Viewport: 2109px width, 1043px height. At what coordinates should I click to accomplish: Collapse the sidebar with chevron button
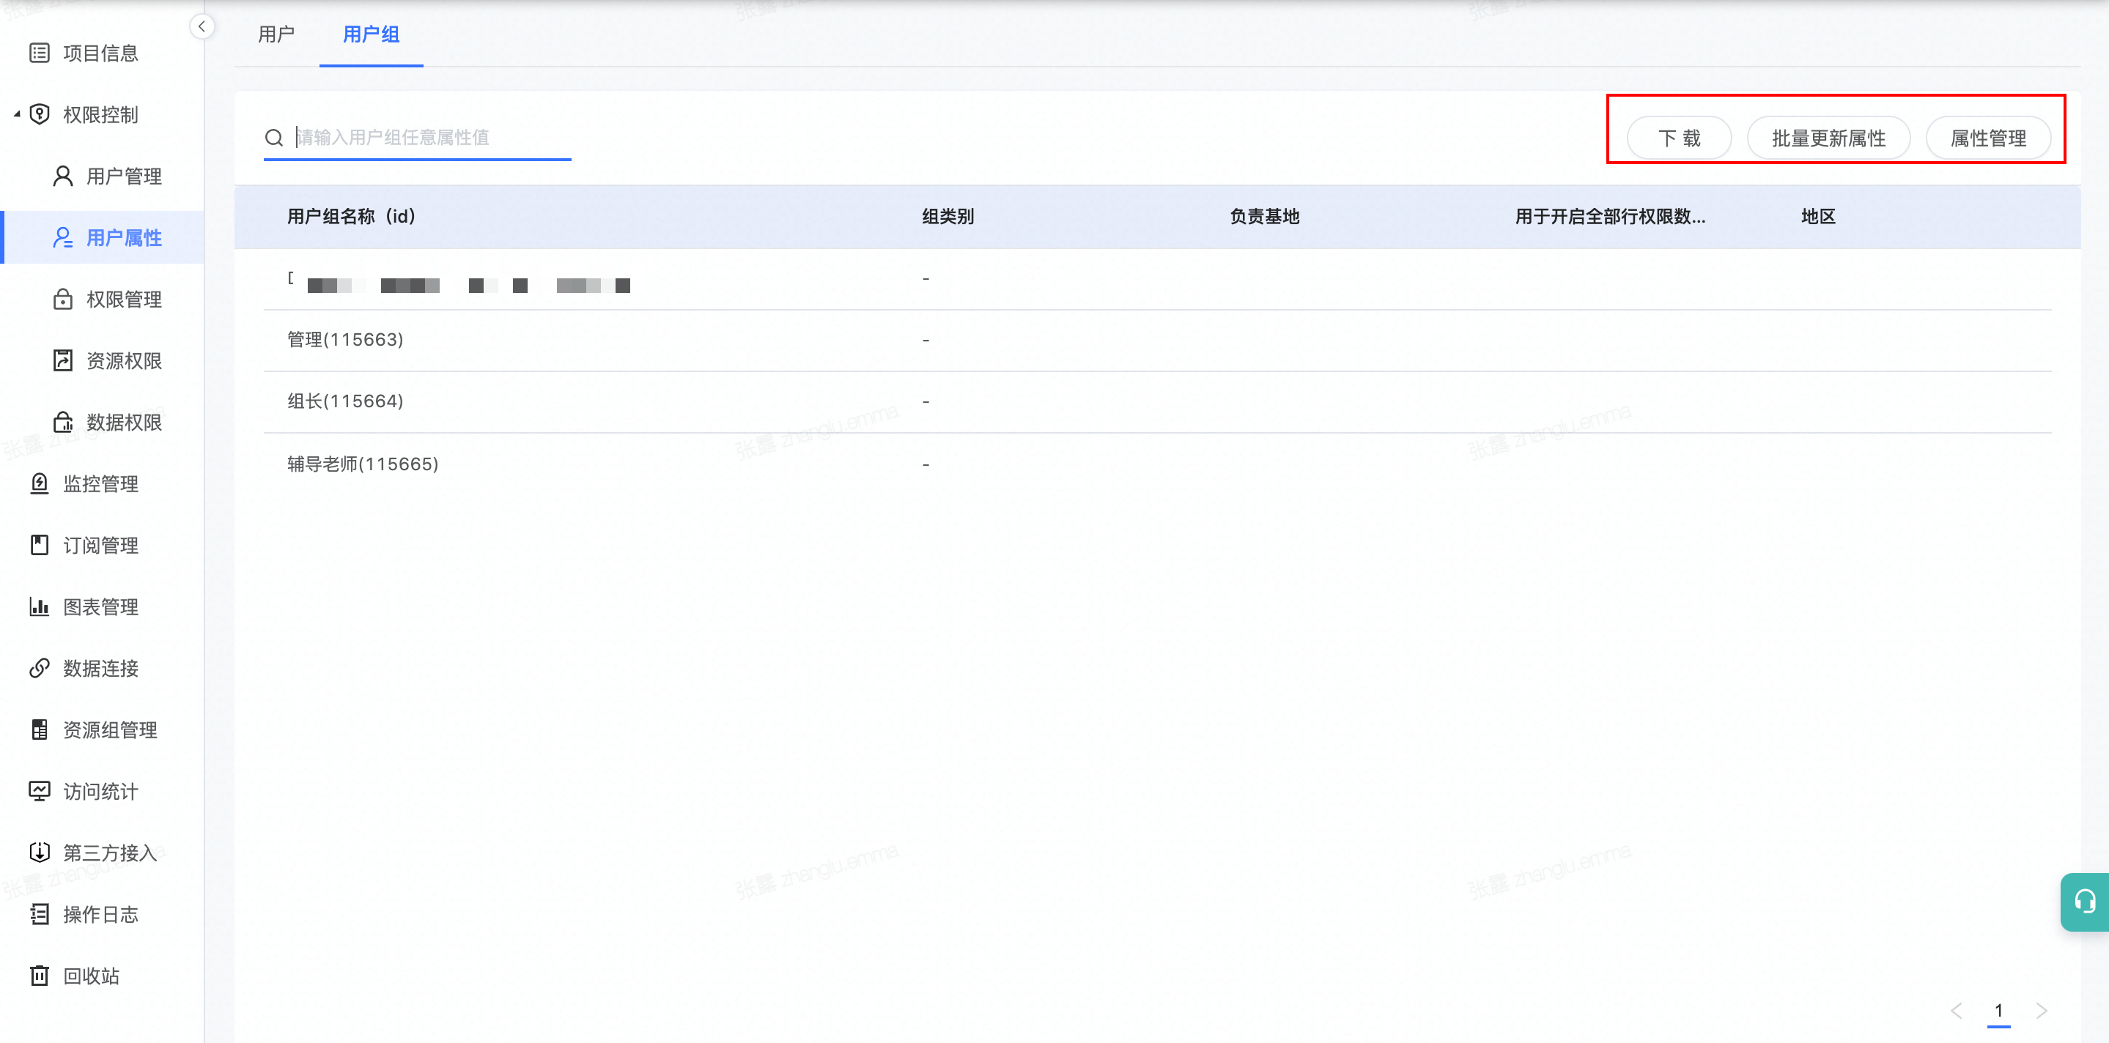202,26
